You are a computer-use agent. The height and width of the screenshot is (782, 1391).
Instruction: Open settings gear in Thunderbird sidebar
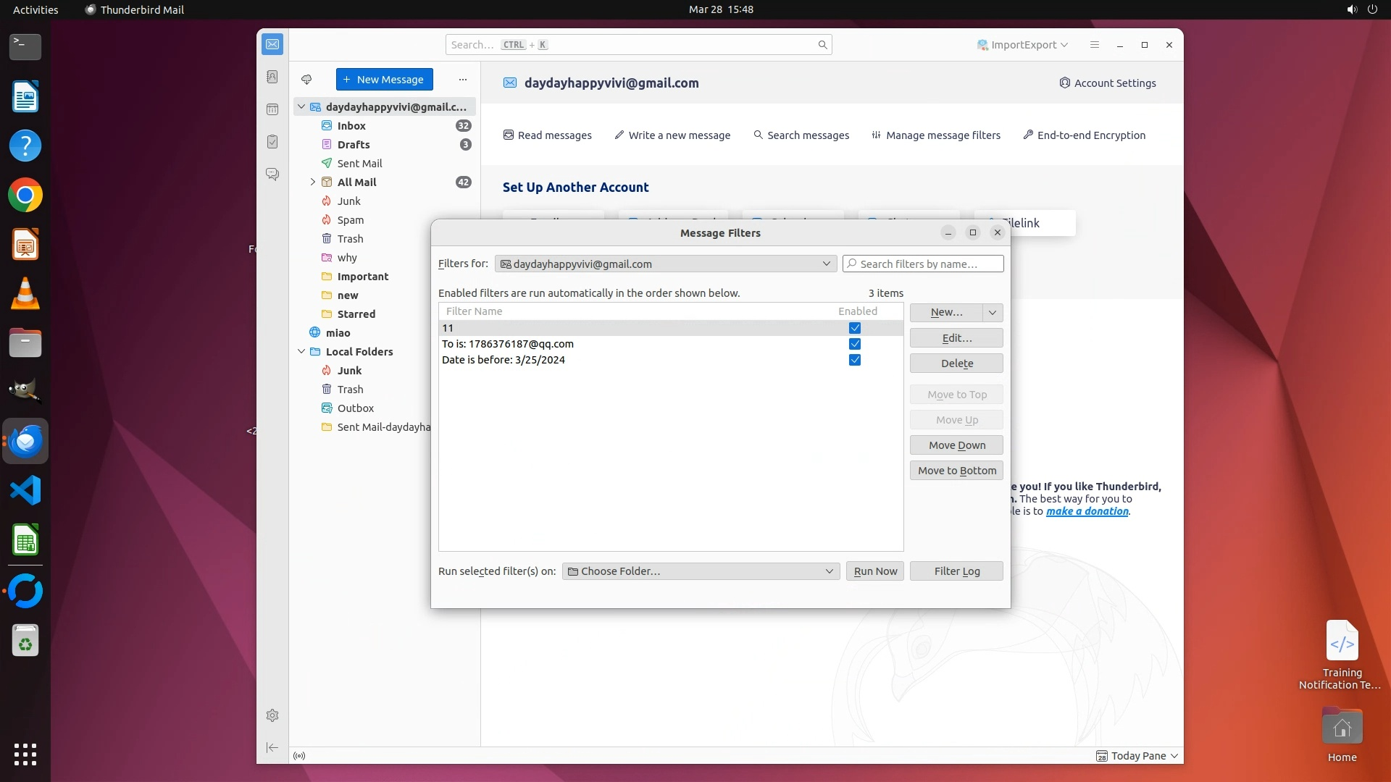tap(272, 715)
